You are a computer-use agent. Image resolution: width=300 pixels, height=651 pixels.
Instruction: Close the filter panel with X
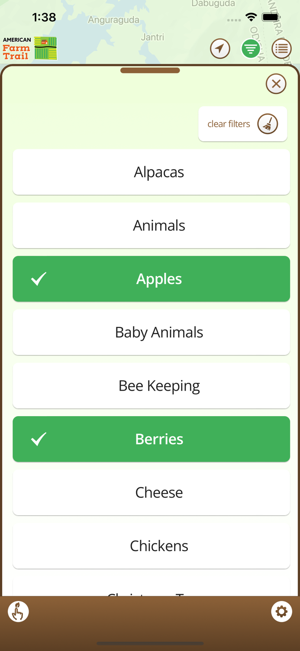pos(276,84)
